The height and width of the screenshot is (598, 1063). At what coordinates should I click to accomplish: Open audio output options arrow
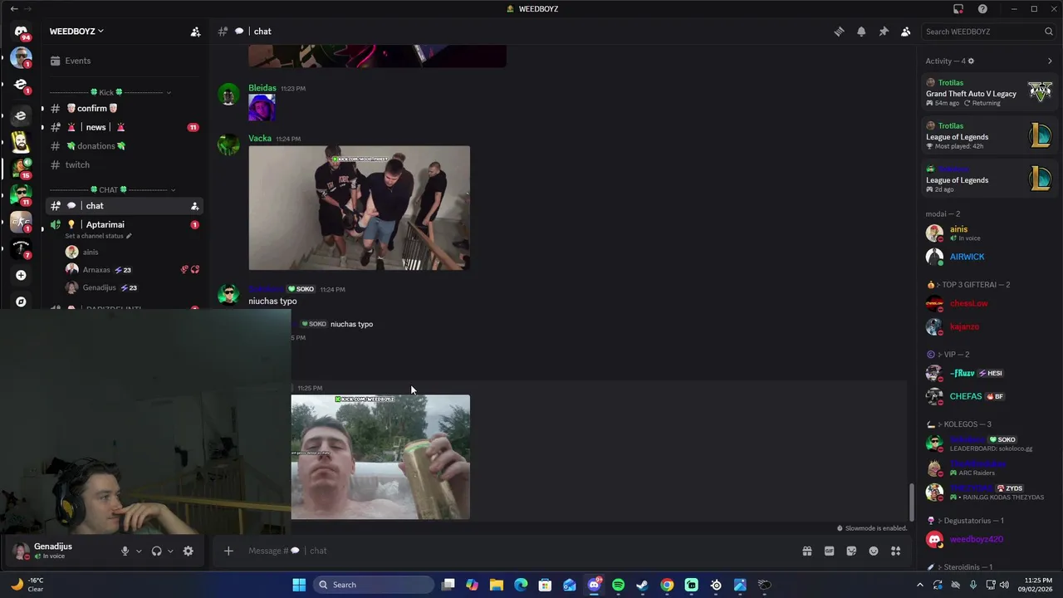click(170, 551)
